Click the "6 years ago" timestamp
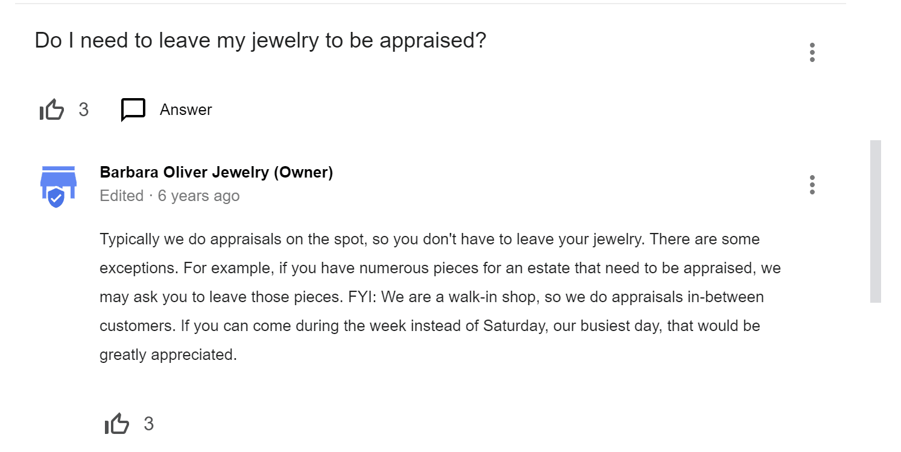The image size is (901, 452). click(198, 196)
